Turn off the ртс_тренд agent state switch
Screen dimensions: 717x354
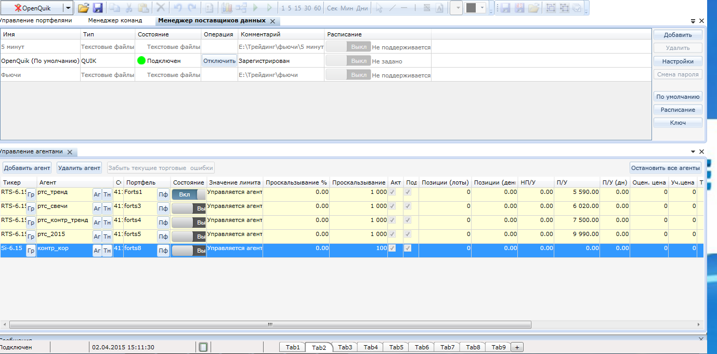click(188, 194)
